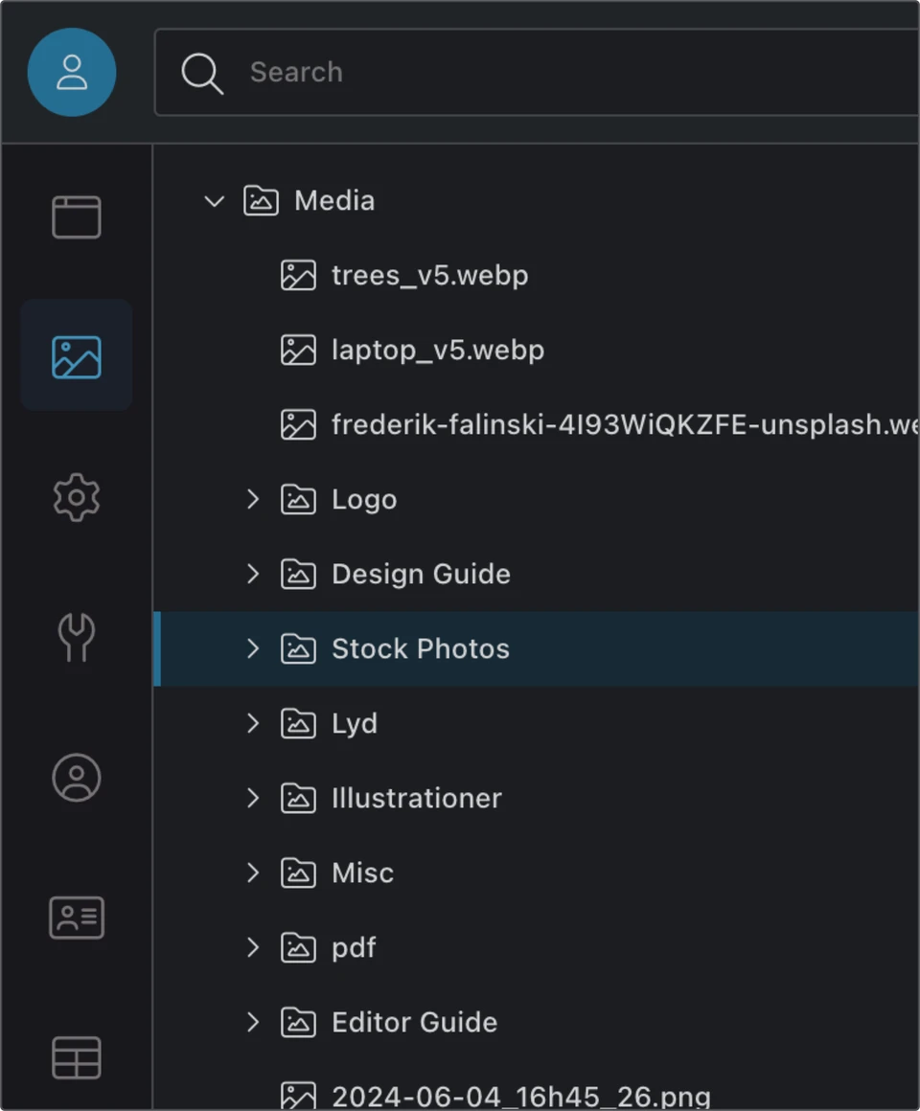This screenshot has height=1111, width=920.
Task: Expand the Stock Photos folder arrow
Action: click(253, 648)
